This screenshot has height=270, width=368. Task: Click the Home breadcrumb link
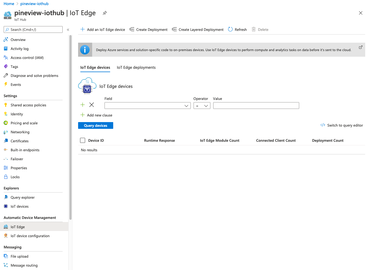(9, 4)
